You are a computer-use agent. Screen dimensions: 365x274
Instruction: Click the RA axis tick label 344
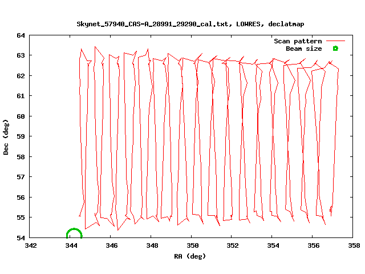click(x=71, y=245)
